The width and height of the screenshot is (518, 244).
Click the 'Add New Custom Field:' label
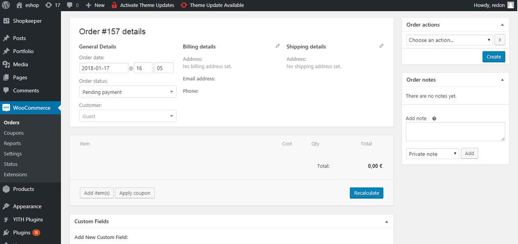pyautogui.click(x=101, y=237)
